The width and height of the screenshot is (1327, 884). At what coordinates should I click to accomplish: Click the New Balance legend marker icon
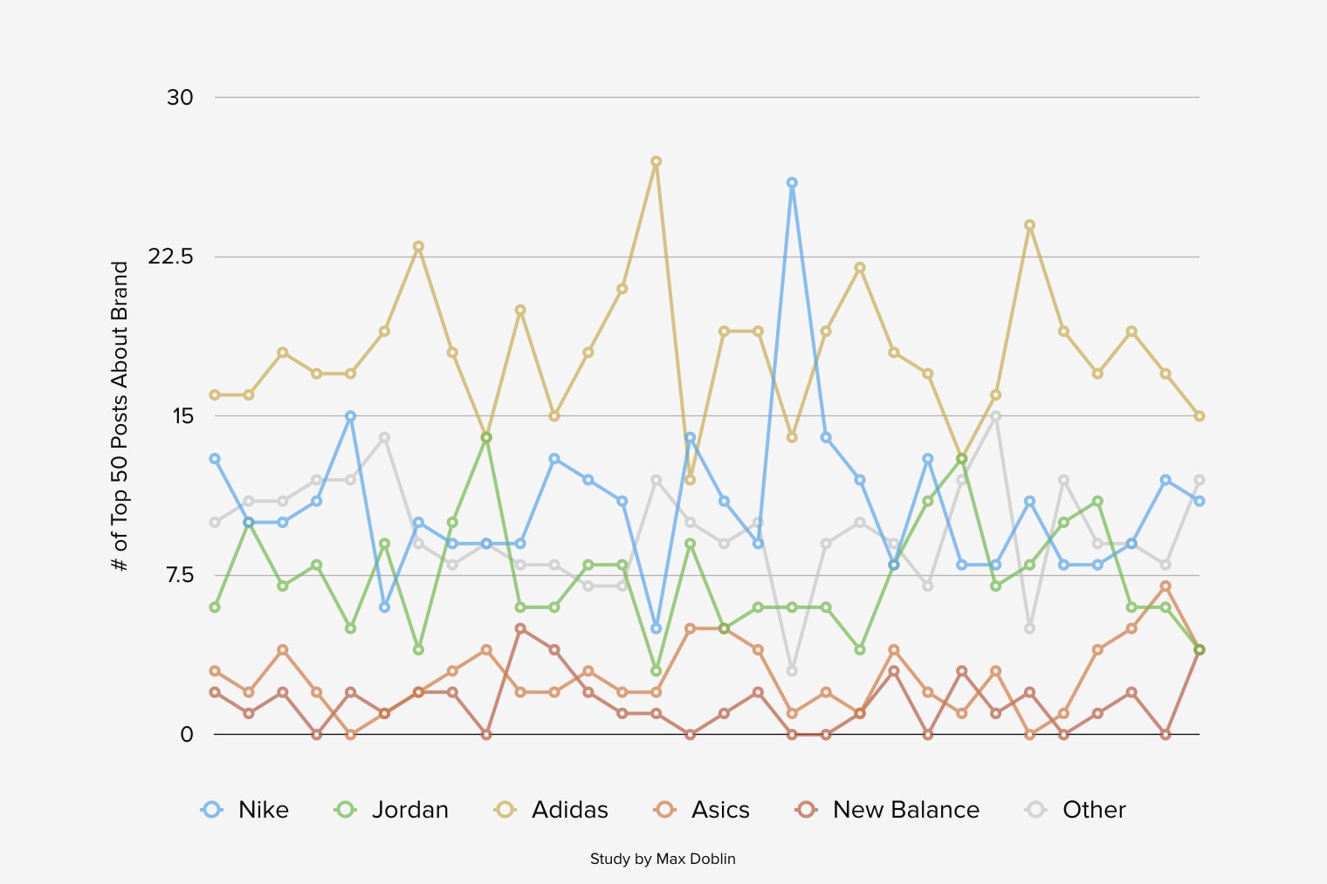pyautogui.click(x=807, y=810)
